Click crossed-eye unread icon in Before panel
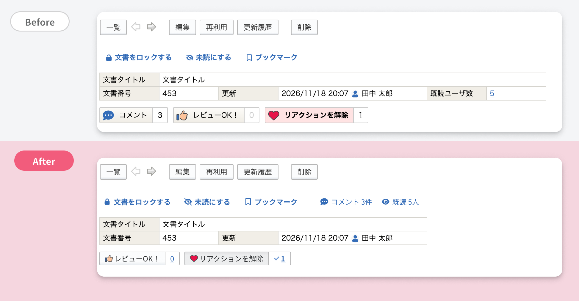579x301 pixels. pyautogui.click(x=190, y=58)
